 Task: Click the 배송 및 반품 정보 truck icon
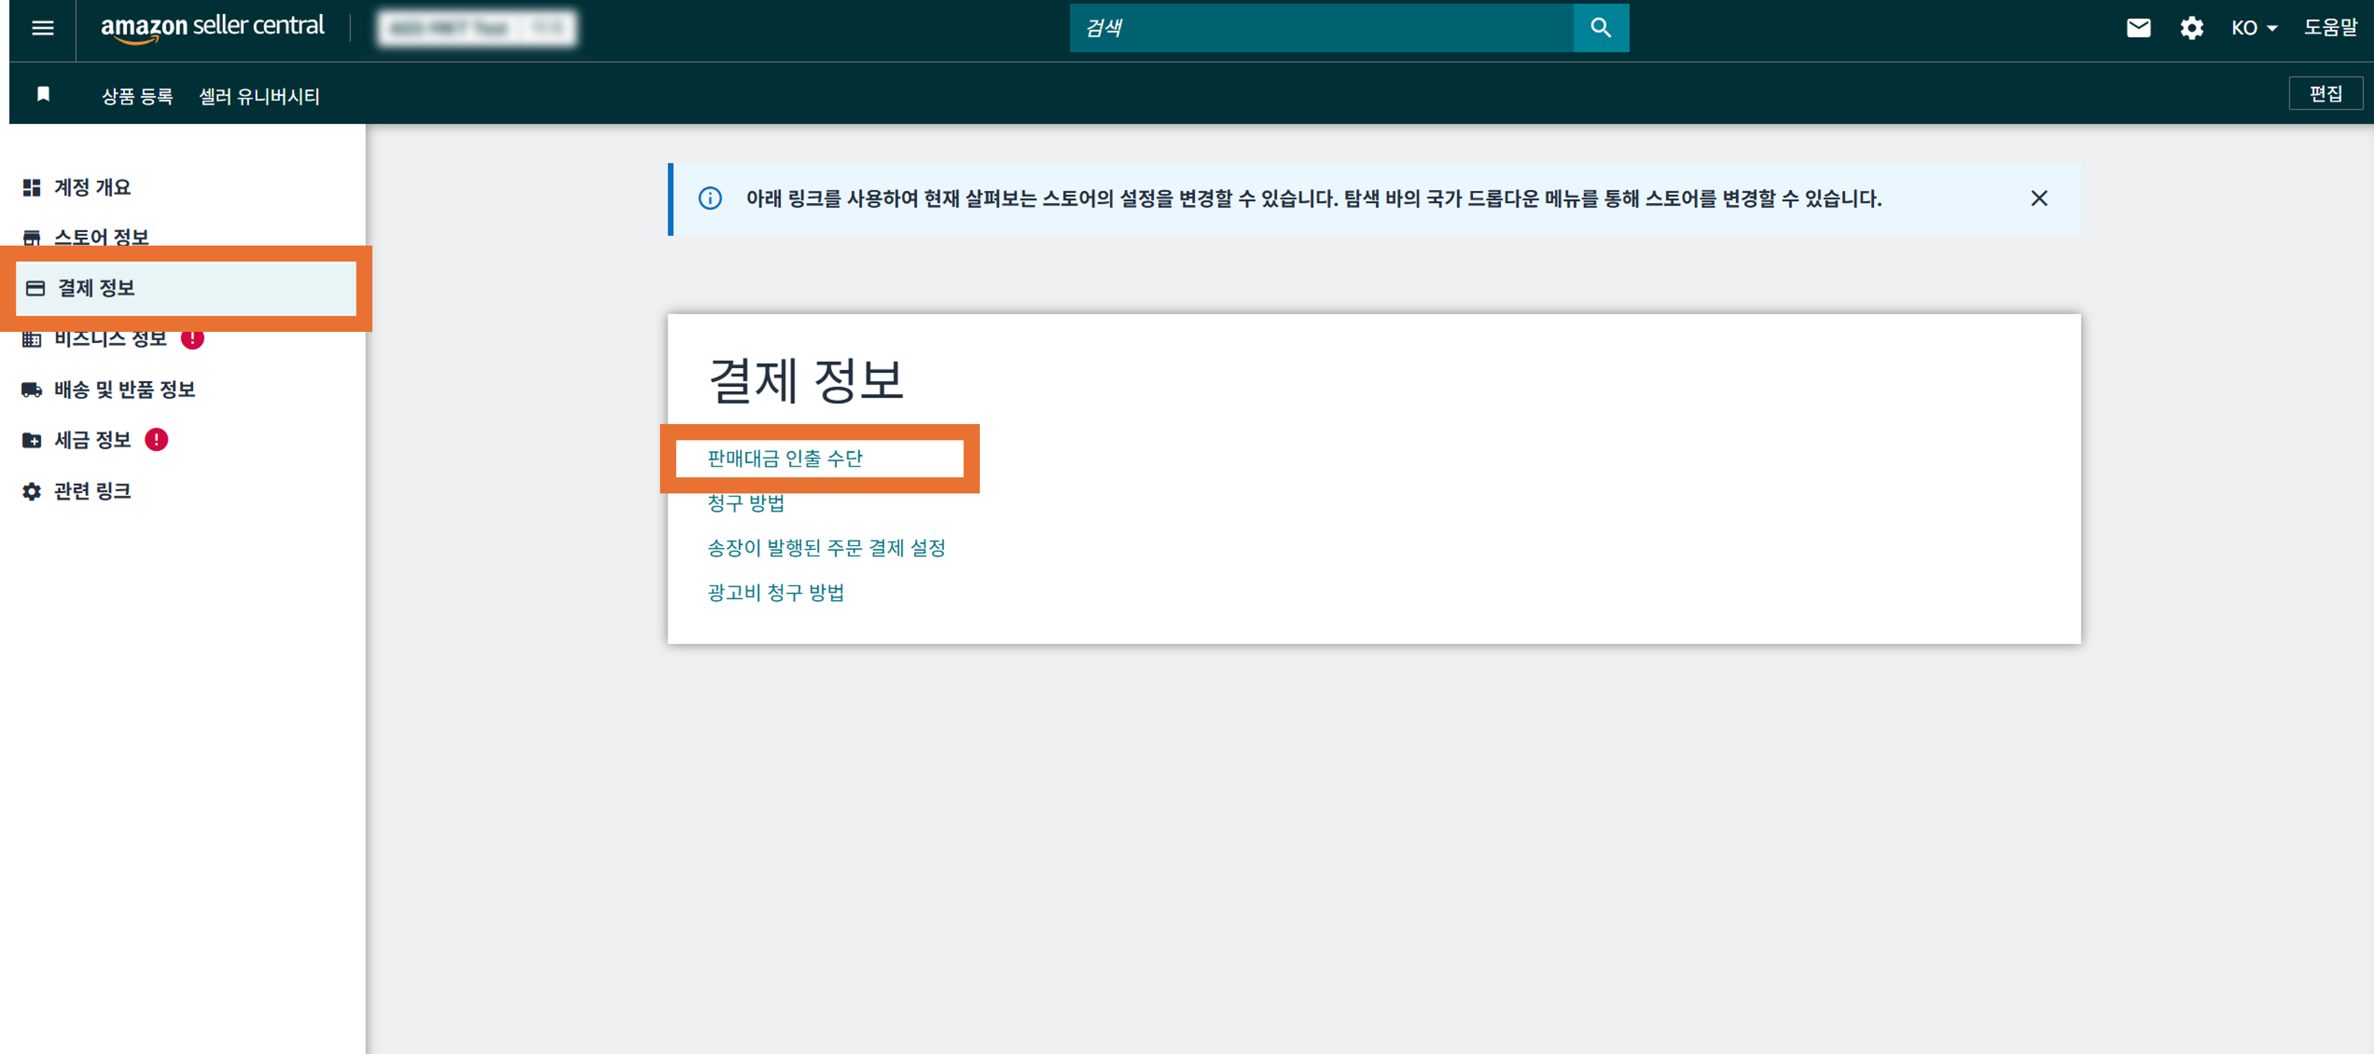(32, 389)
